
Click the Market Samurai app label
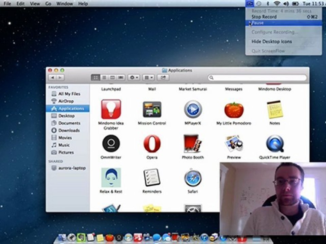(193, 89)
